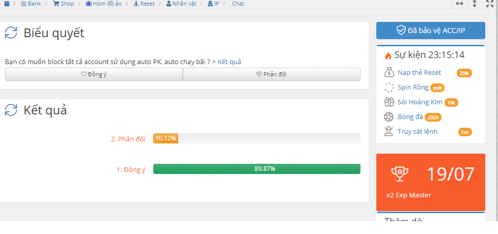The width and height of the screenshot is (498, 234).
Task: Click the calendar icon in top navigation
Action: point(7,4)
